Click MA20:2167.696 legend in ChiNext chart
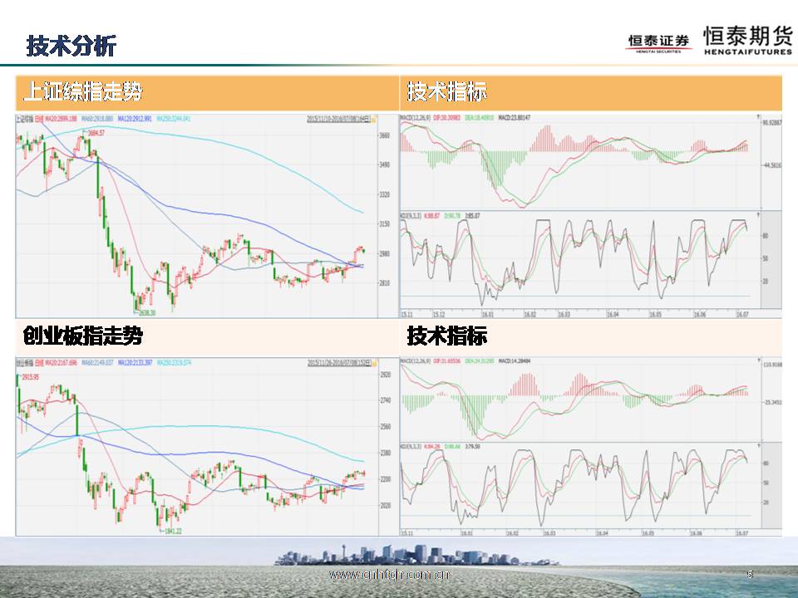This screenshot has width=798, height=598. pos(61,363)
